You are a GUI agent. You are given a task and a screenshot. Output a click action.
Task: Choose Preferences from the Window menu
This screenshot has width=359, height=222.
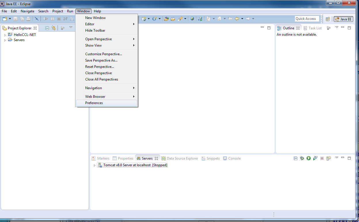click(x=94, y=103)
